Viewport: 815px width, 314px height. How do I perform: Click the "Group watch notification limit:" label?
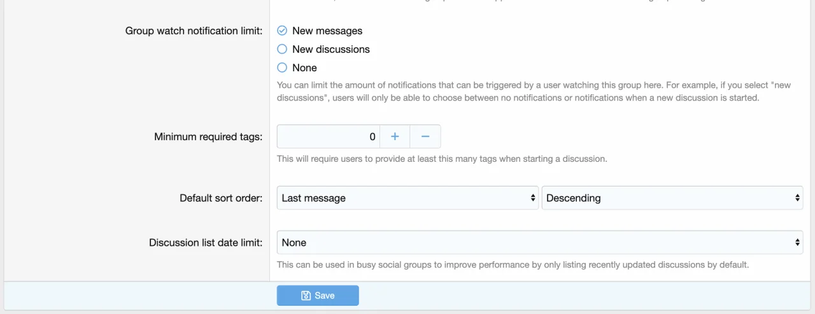(194, 31)
